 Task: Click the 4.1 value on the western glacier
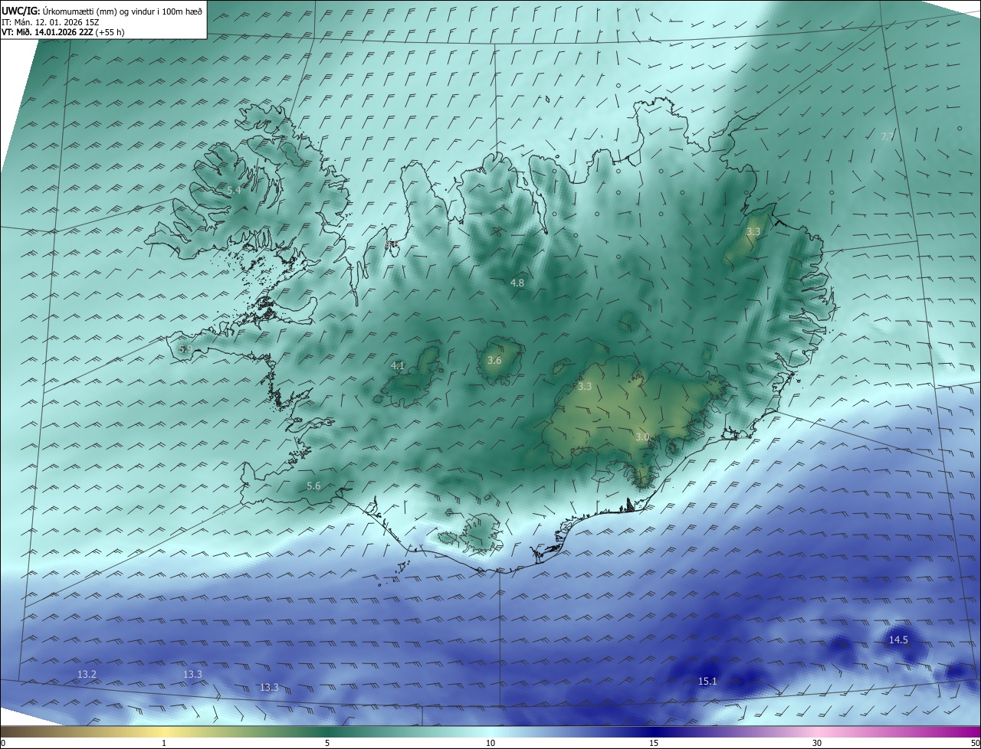398,365
